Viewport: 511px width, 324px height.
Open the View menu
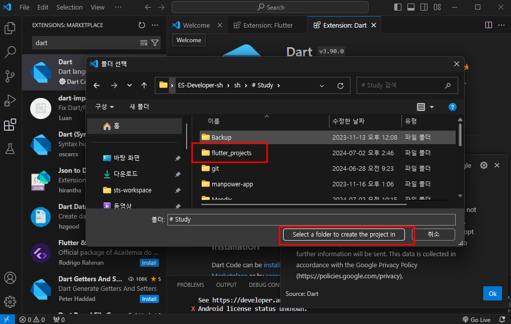[x=98, y=7]
